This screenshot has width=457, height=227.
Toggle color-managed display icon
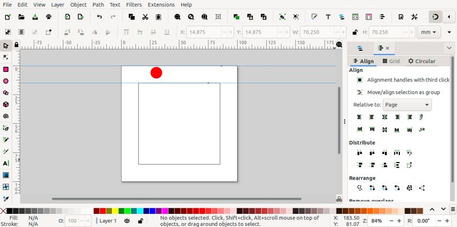[x=339, y=199]
